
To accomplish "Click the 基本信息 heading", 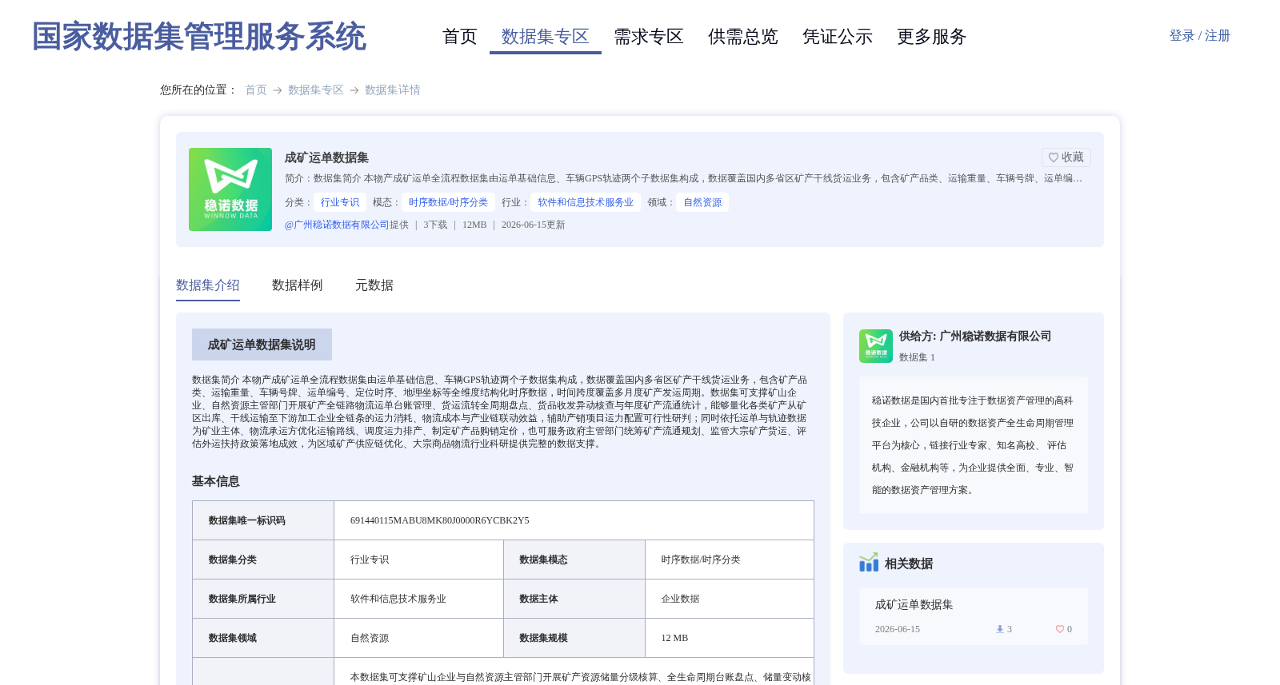I will coord(216,481).
